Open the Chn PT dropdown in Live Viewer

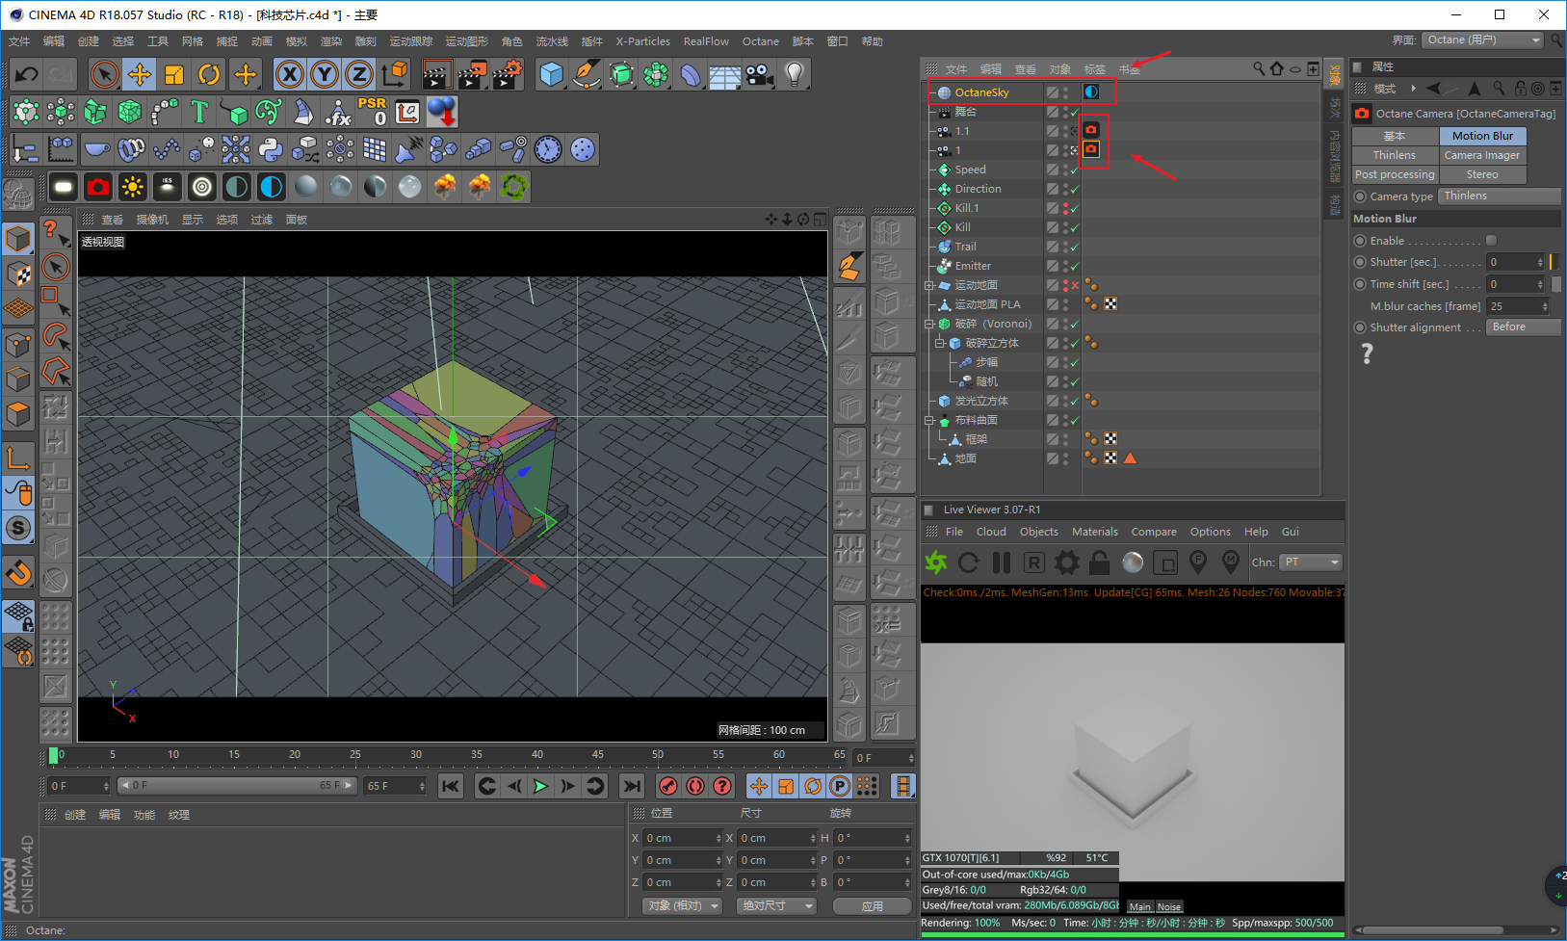click(x=1311, y=562)
